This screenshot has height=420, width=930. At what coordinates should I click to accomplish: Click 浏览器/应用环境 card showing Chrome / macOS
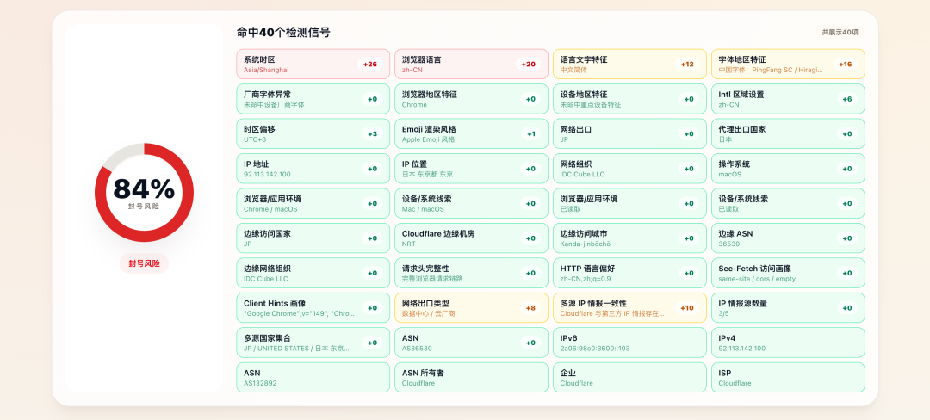[313, 203]
